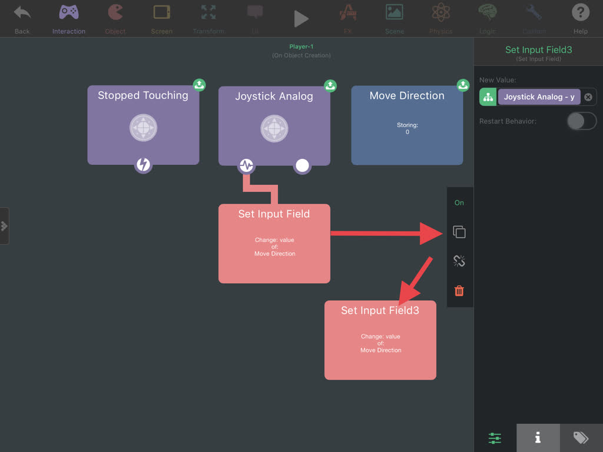Click the Logic brain icon
This screenshot has height=452, width=603.
[487, 18]
